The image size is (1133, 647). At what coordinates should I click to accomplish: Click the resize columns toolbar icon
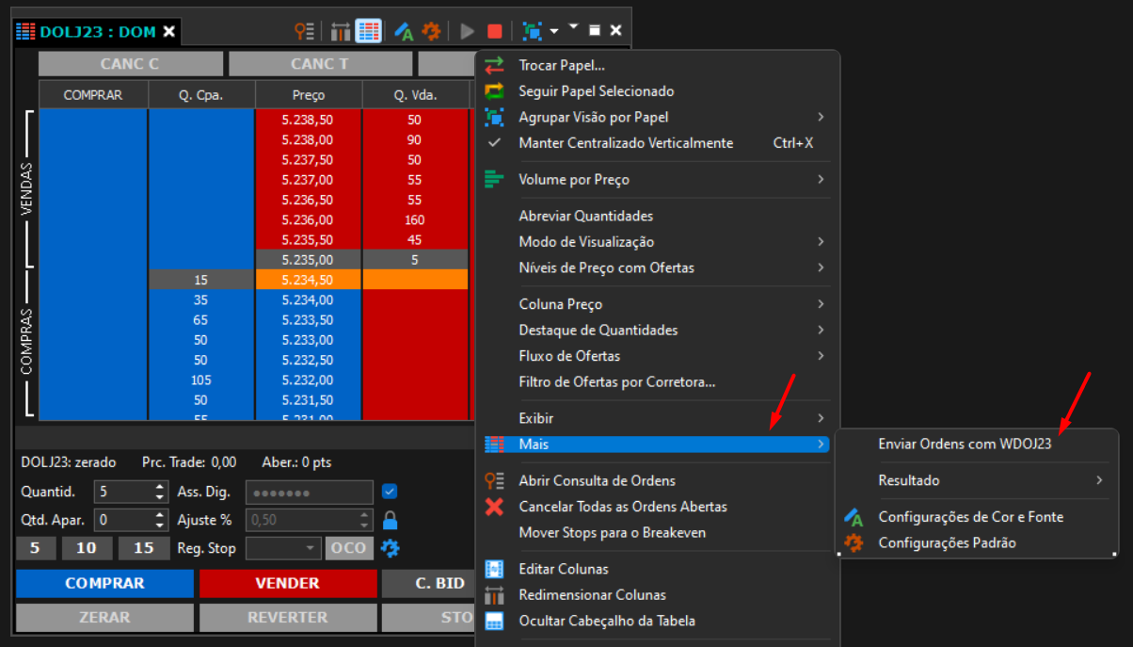[x=340, y=31]
